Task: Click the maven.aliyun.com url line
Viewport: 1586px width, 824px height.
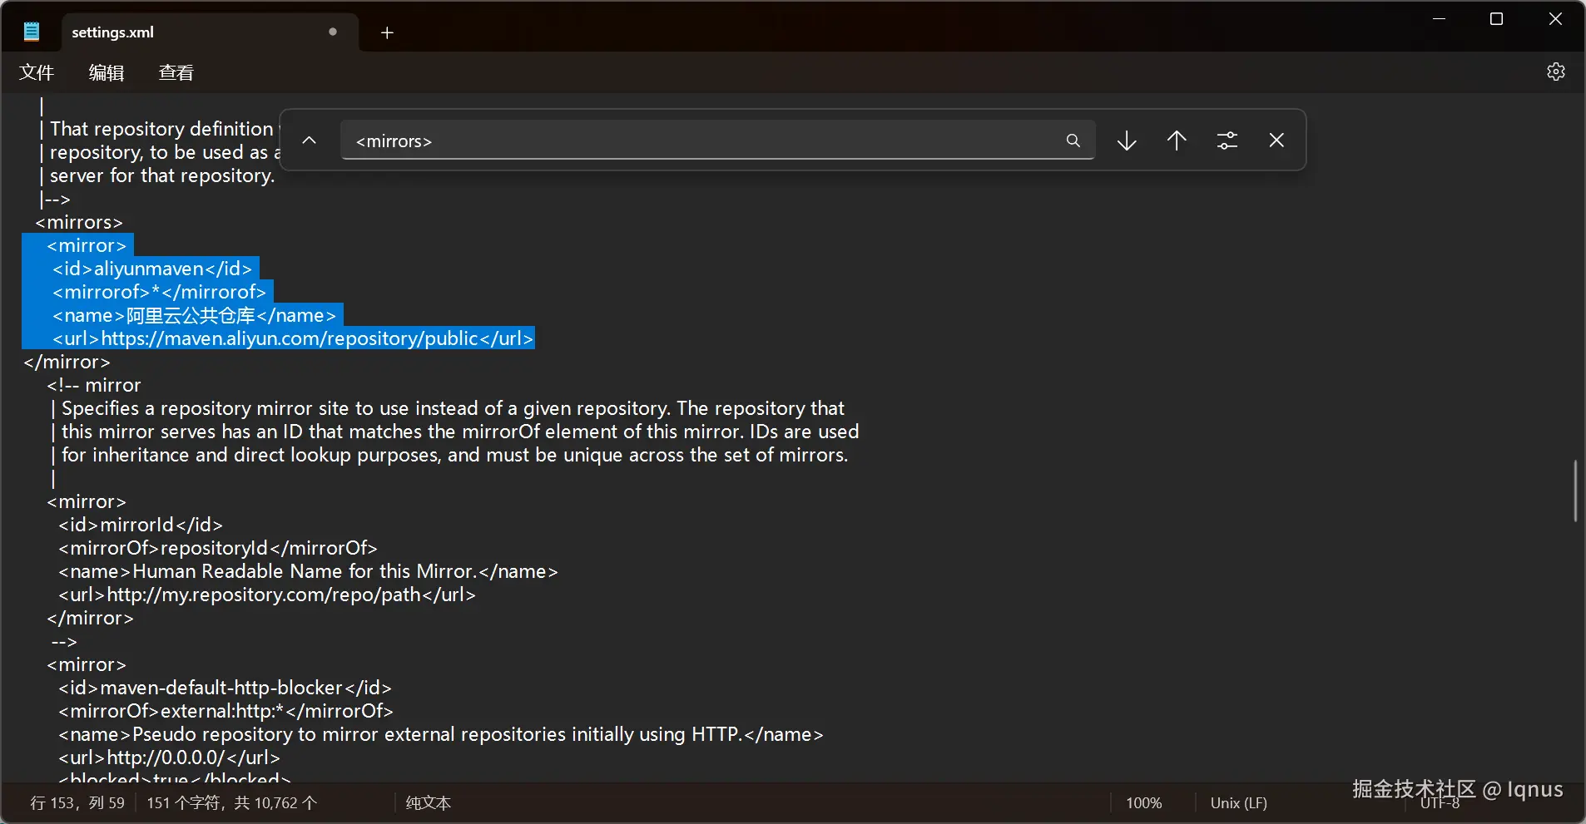Action: pos(293,338)
